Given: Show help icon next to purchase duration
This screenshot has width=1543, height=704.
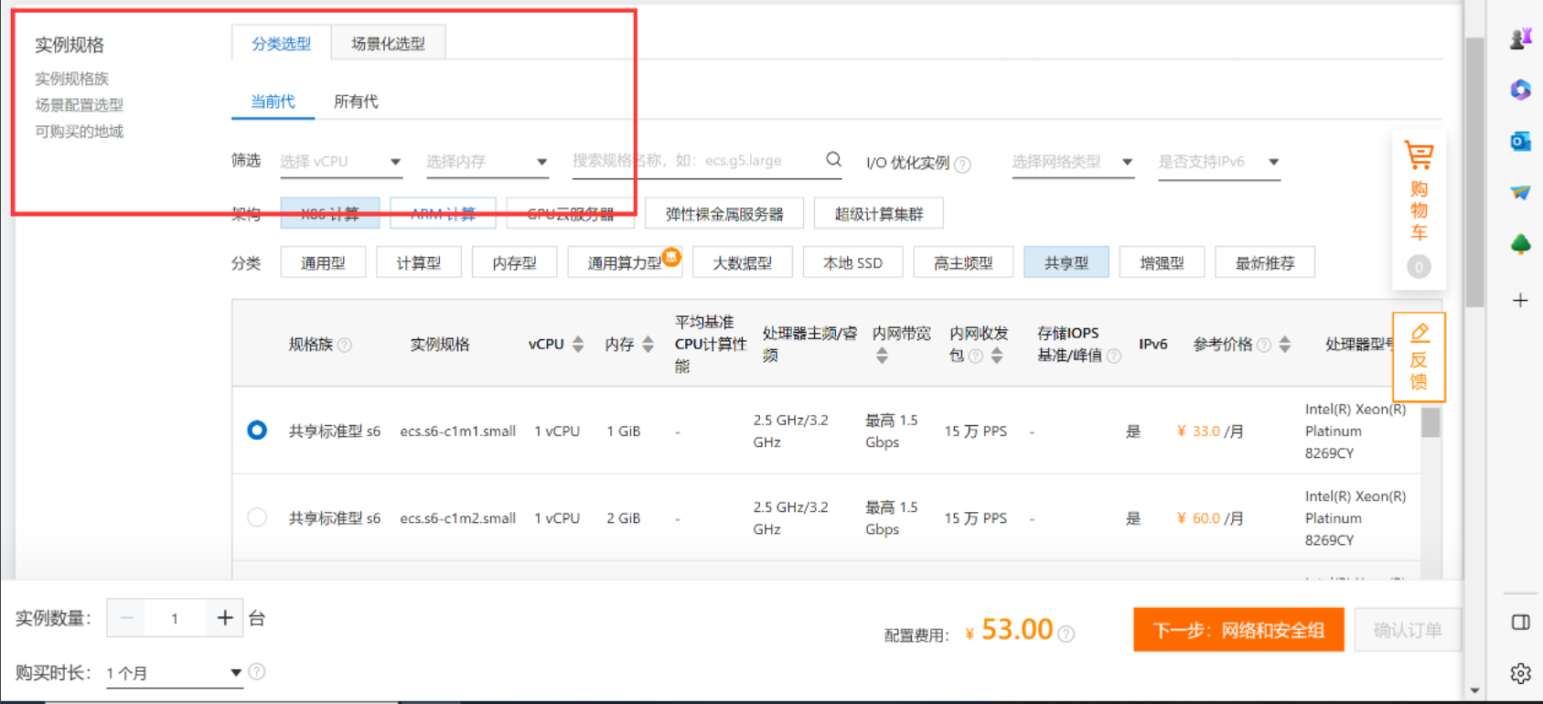Looking at the screenshot, I should [x=257, y=672].
